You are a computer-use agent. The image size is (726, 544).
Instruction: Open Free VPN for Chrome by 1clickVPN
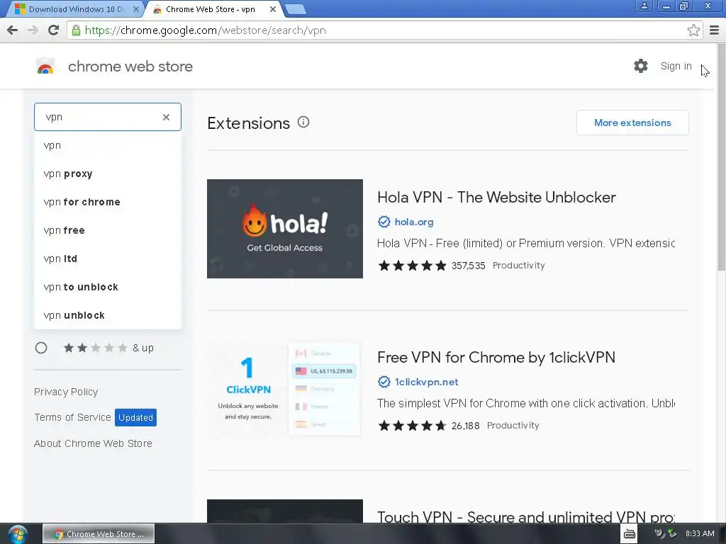click(x=496, y=358)
